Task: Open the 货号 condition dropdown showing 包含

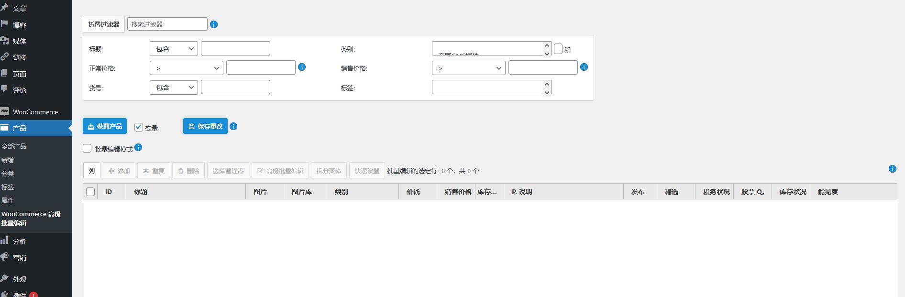Action: click(174, 87)
